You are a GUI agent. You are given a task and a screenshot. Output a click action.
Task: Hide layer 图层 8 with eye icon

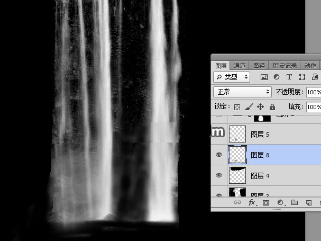pyautogui.click(x=219, y=155)
